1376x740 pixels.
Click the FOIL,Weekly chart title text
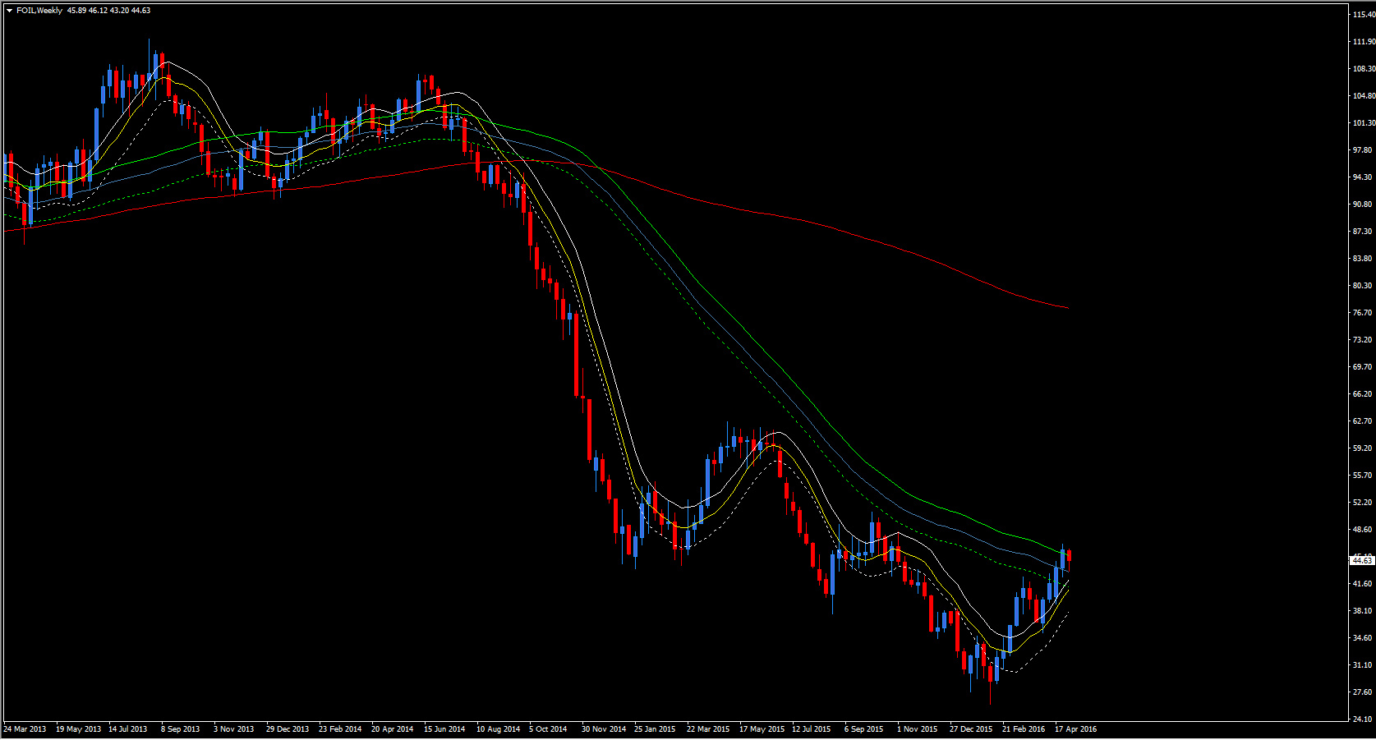[x=39, y=11]
